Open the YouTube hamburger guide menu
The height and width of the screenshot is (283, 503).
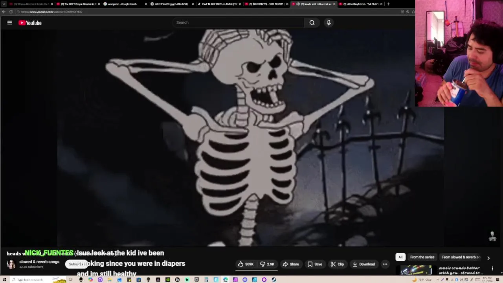(x=9, y=23)
